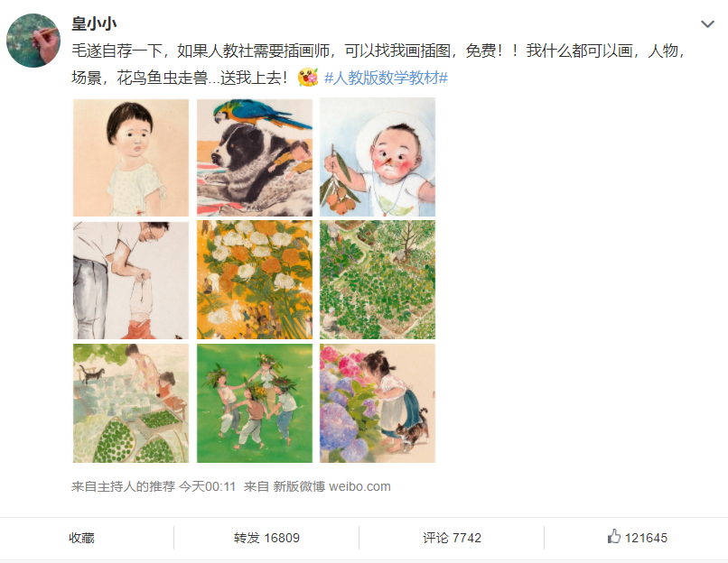Click the weibo.com source link

click(359, 486)
